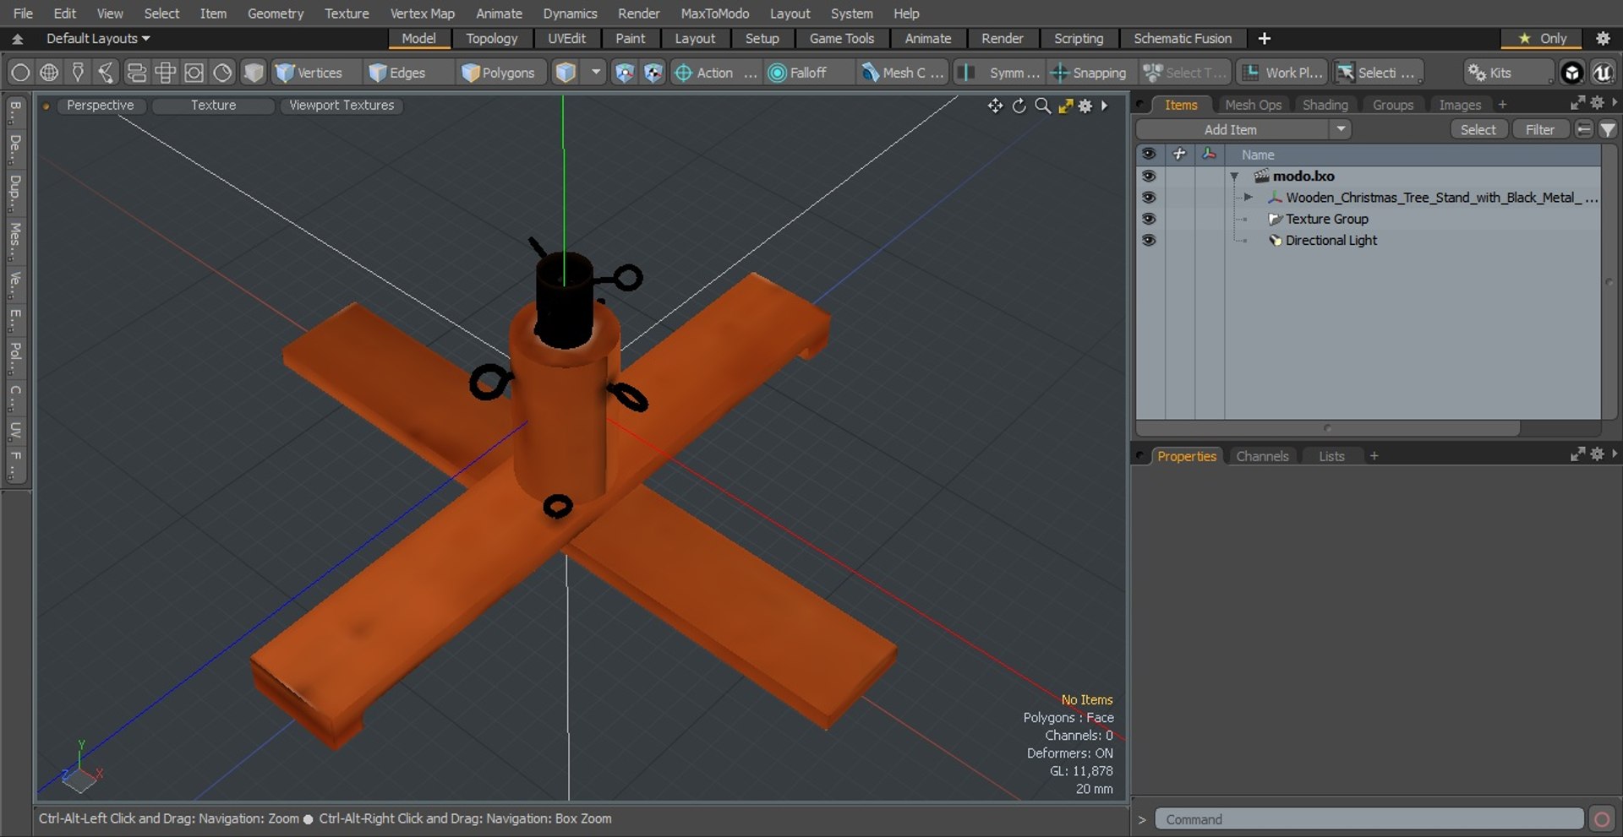
Task: Click the Unreal Engine icon in toolbar
Action: click(x=1602, y=73)
